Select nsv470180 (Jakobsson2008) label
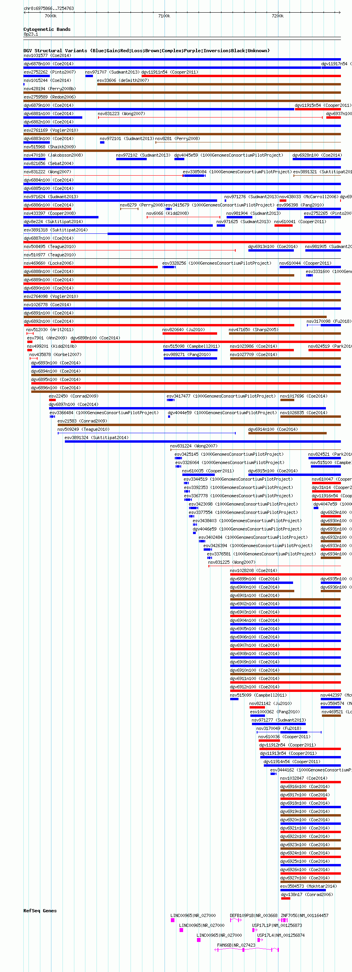 click(x=53, y=155)
